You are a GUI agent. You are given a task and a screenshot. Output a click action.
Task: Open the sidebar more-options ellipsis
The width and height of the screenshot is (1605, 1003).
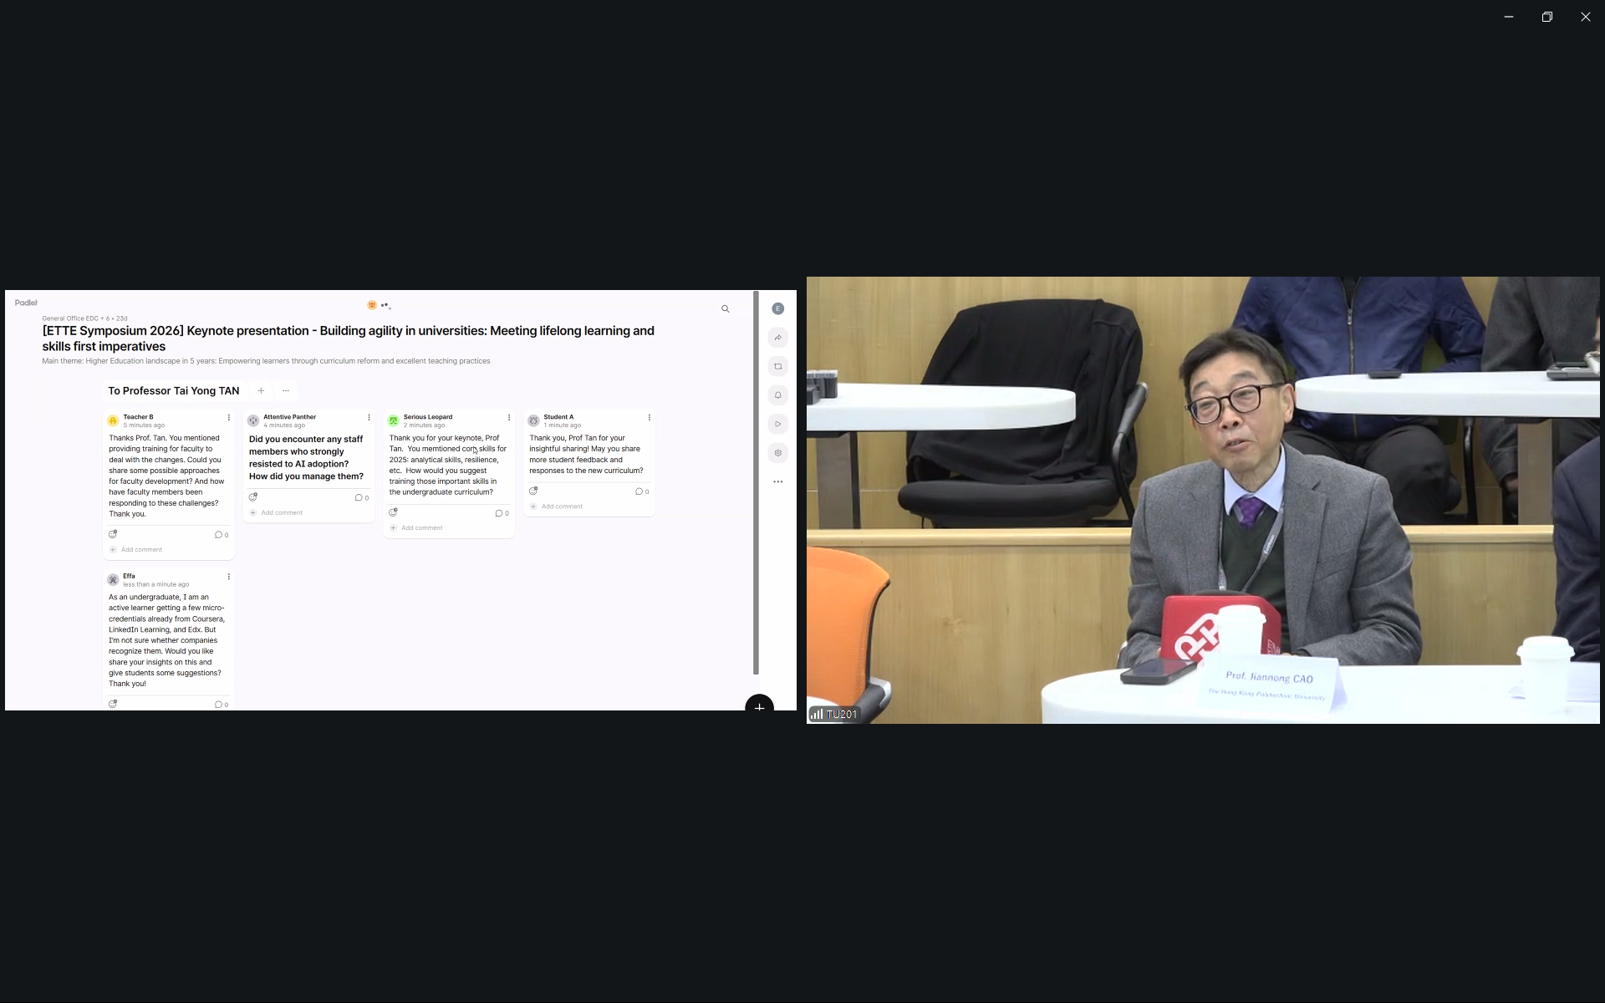point(777,482)
